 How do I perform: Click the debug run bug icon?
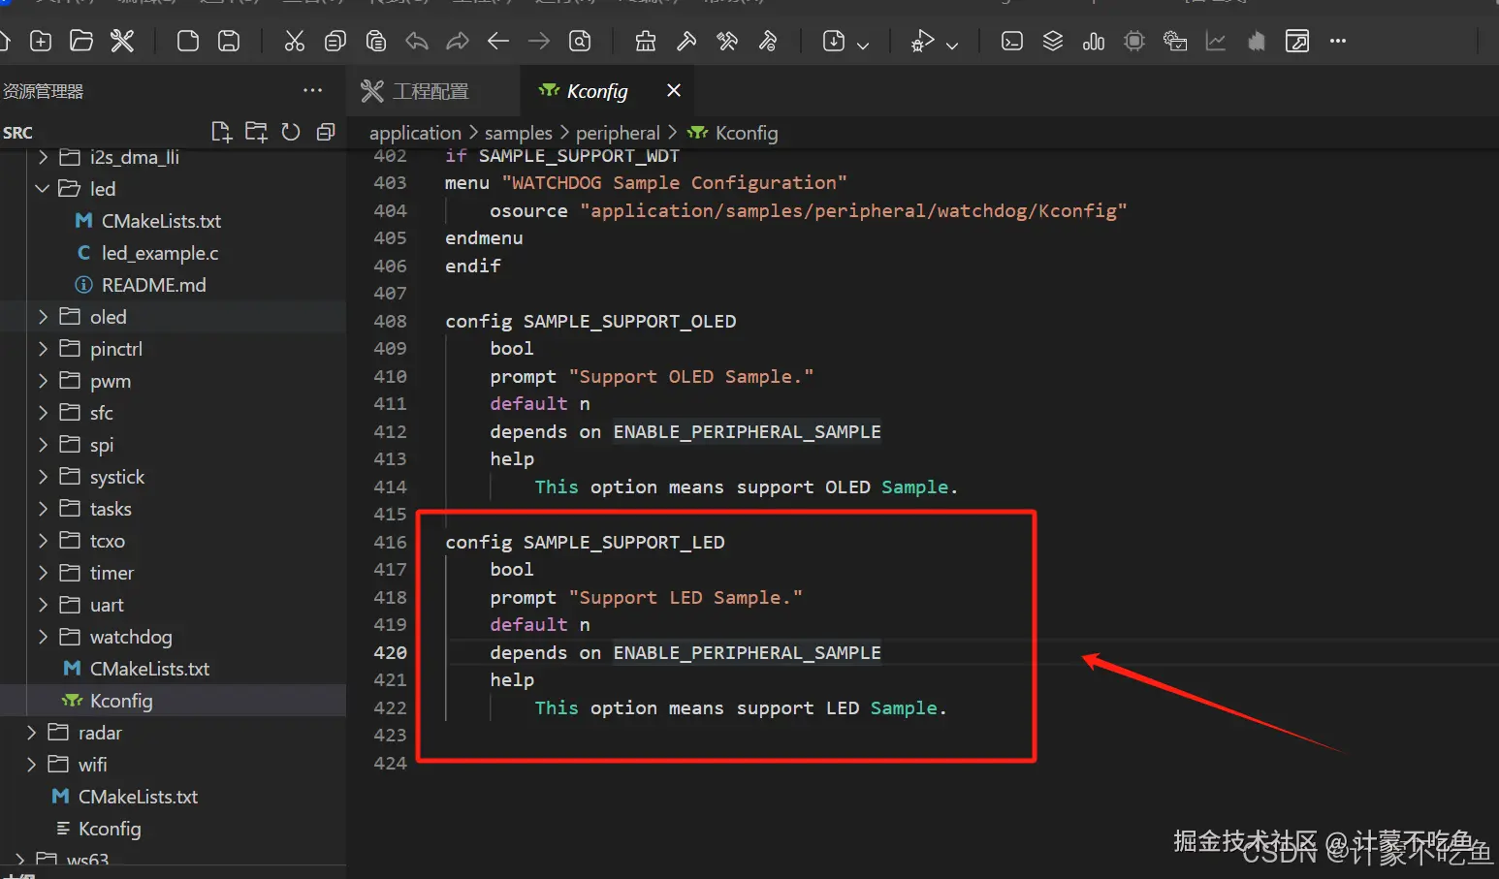pyautogui.click(x=922, y=41)
